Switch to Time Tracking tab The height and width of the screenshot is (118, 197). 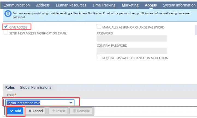point(104,5)
